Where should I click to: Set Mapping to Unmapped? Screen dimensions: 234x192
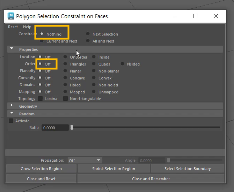(94, 92)
